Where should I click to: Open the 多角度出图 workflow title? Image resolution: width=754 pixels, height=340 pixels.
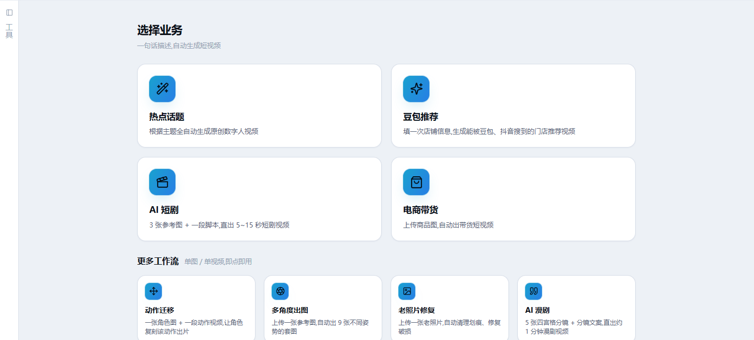(290, 310)
